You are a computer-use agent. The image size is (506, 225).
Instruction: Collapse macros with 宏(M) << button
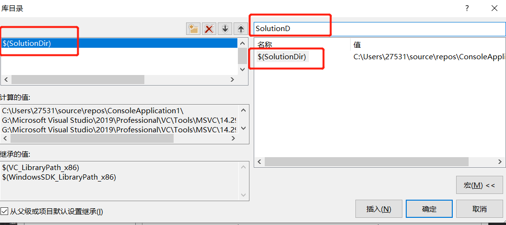(x=480, y=185)
